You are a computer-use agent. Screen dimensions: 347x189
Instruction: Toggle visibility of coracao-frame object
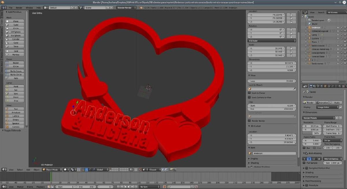pyautogui.click(x=338, y=53)
